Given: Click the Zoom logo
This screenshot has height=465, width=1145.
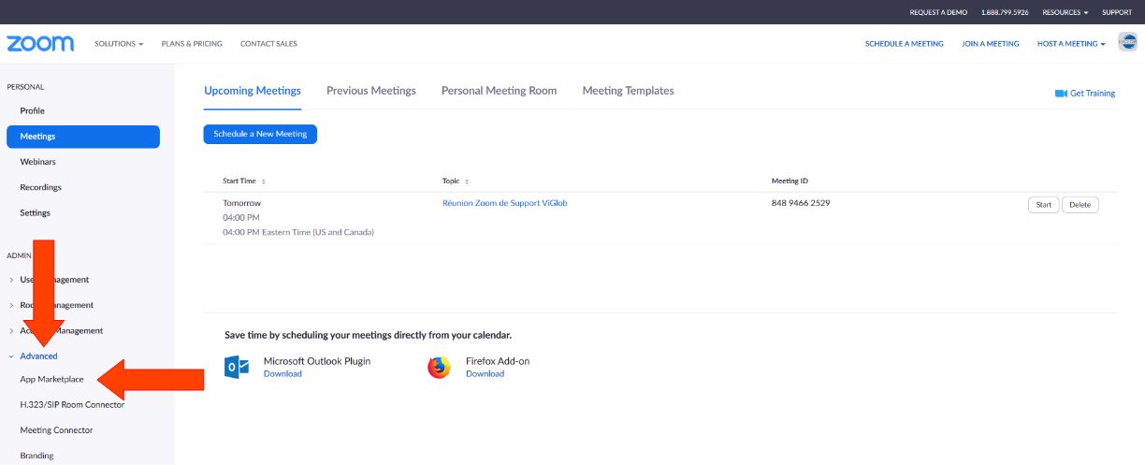Looking at the screenshot, I should 41,44.
